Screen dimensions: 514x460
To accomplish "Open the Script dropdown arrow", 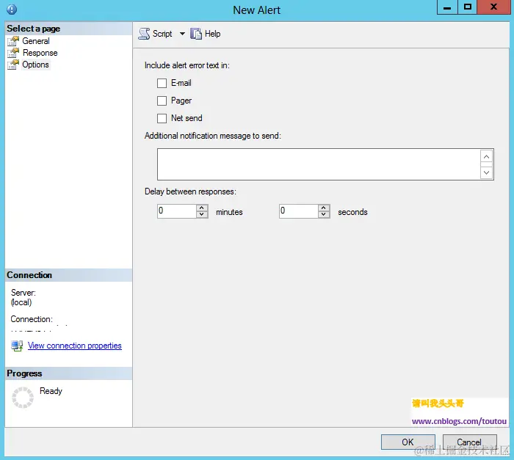I will (x=182, y=34).
